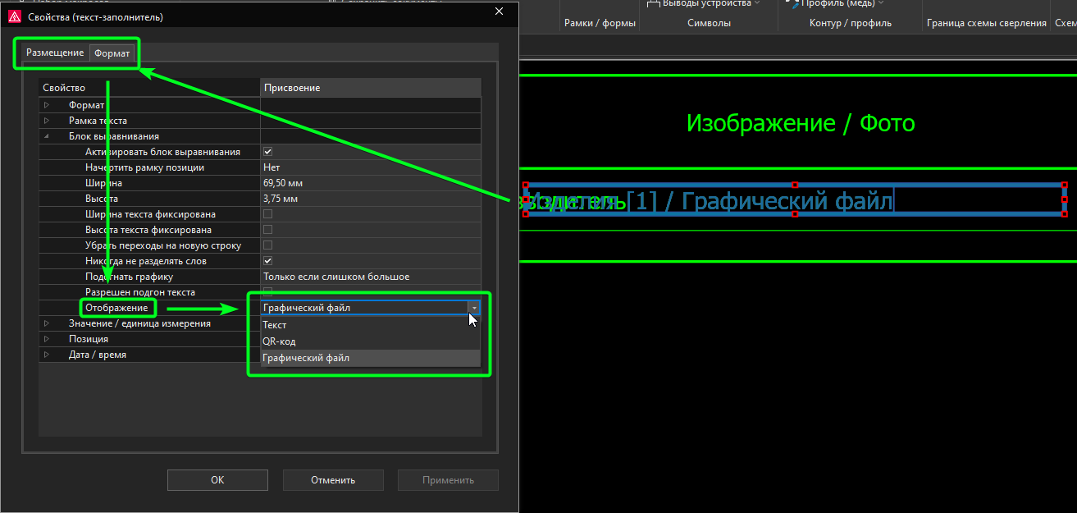Edit the Ширина value 69,50 мм
The height and width of the screenshot is (513, 1077).
click(x=371, y=183)
